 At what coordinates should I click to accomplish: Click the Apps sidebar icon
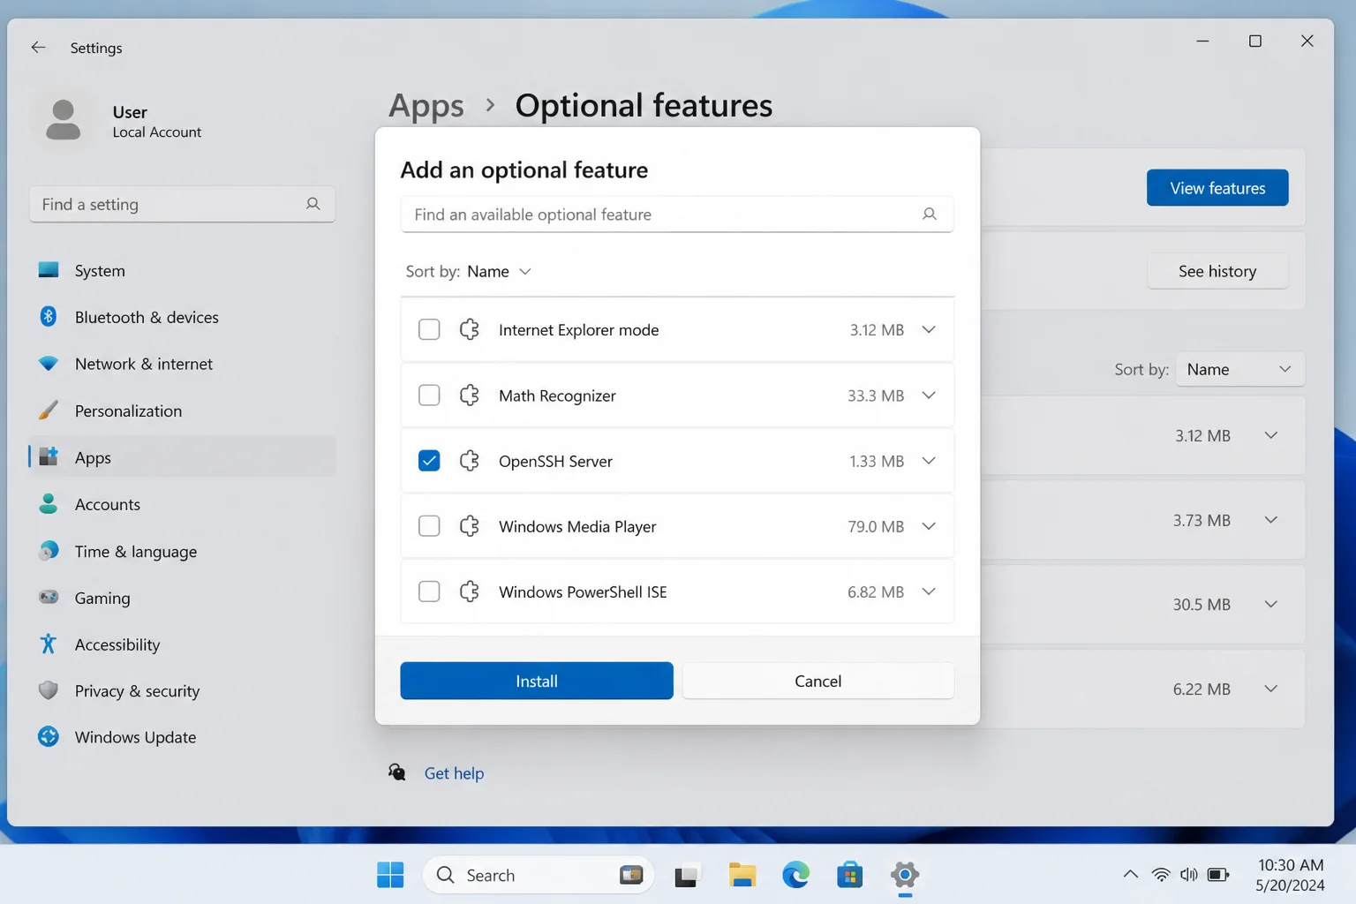pyautogui.click(x=49, y=456)
